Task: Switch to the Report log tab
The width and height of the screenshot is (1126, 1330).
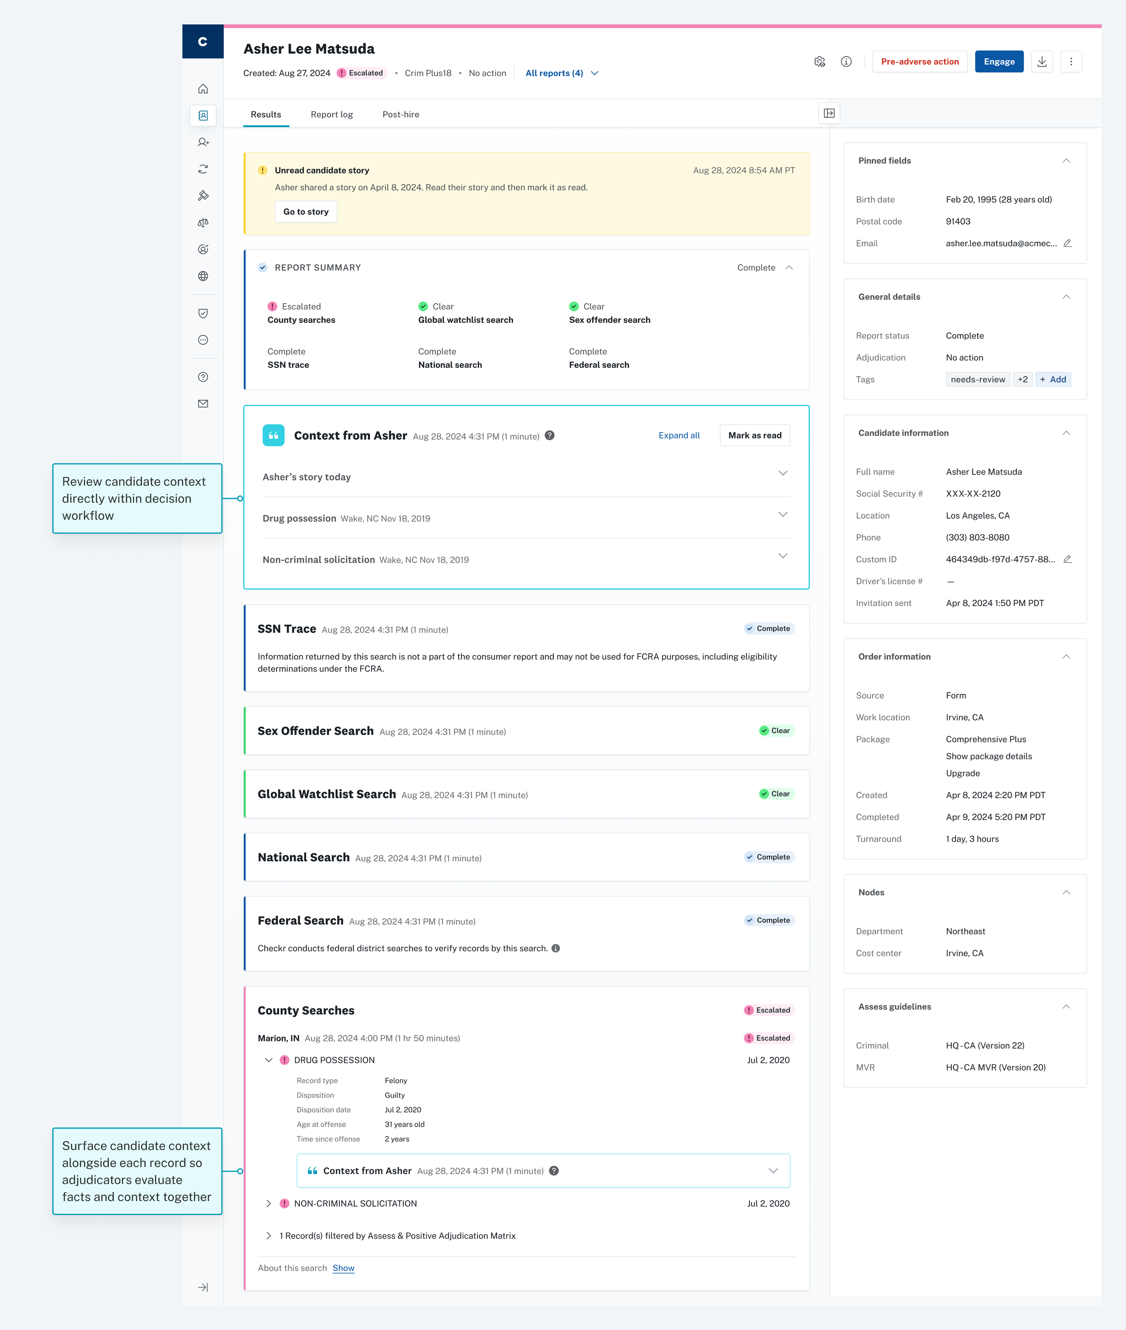Action: point(331,115)
